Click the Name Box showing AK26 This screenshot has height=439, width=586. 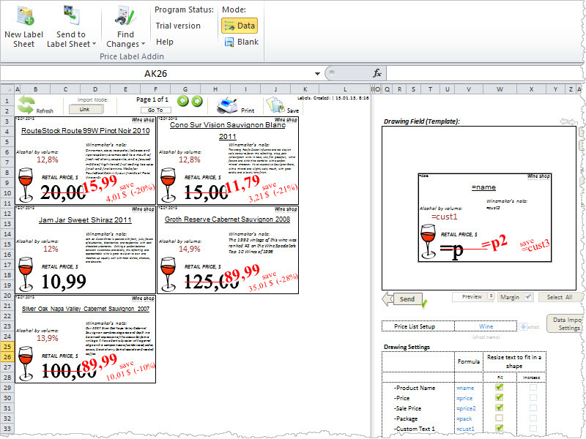tap(156, 74)
